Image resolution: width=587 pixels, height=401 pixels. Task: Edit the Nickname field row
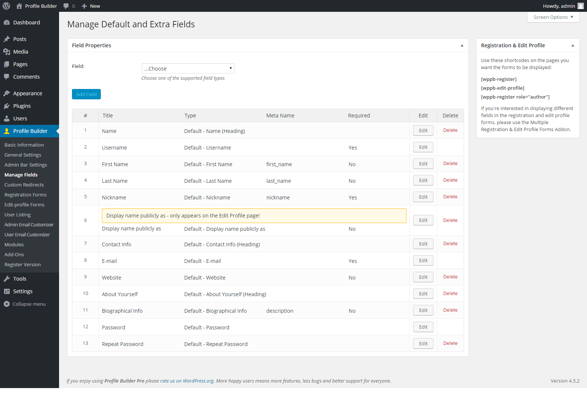pos(423,197)
